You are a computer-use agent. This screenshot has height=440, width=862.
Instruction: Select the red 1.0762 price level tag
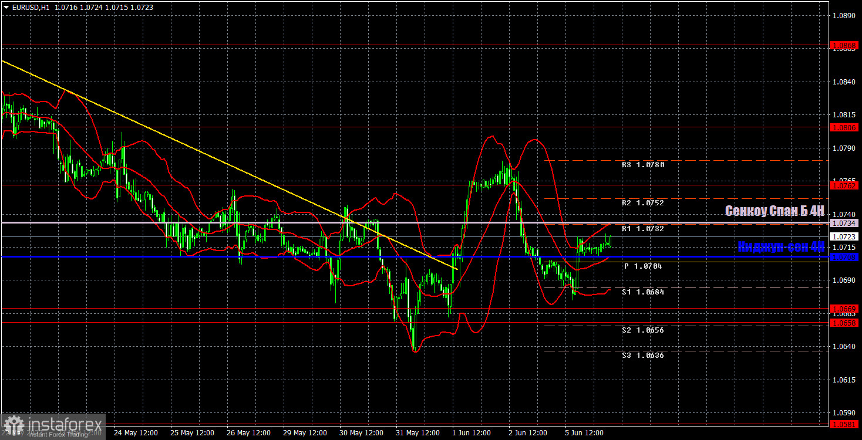click(x=844, y=185)
